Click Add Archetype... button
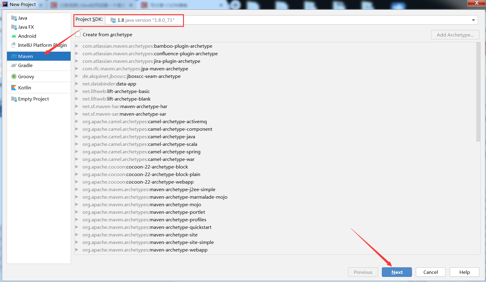The height and width of the screenshot is (282, 486). coord(455,35)
